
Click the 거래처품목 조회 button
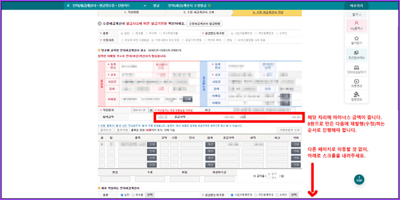point(289,130)
